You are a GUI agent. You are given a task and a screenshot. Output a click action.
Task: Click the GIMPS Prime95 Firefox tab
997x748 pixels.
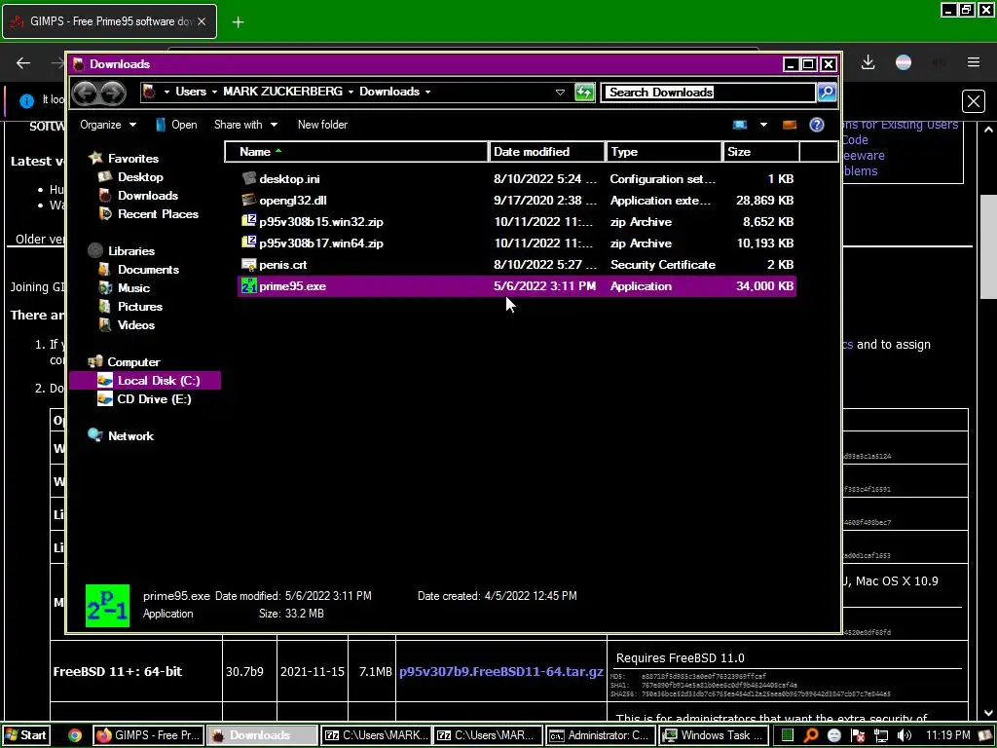[109, 21]
